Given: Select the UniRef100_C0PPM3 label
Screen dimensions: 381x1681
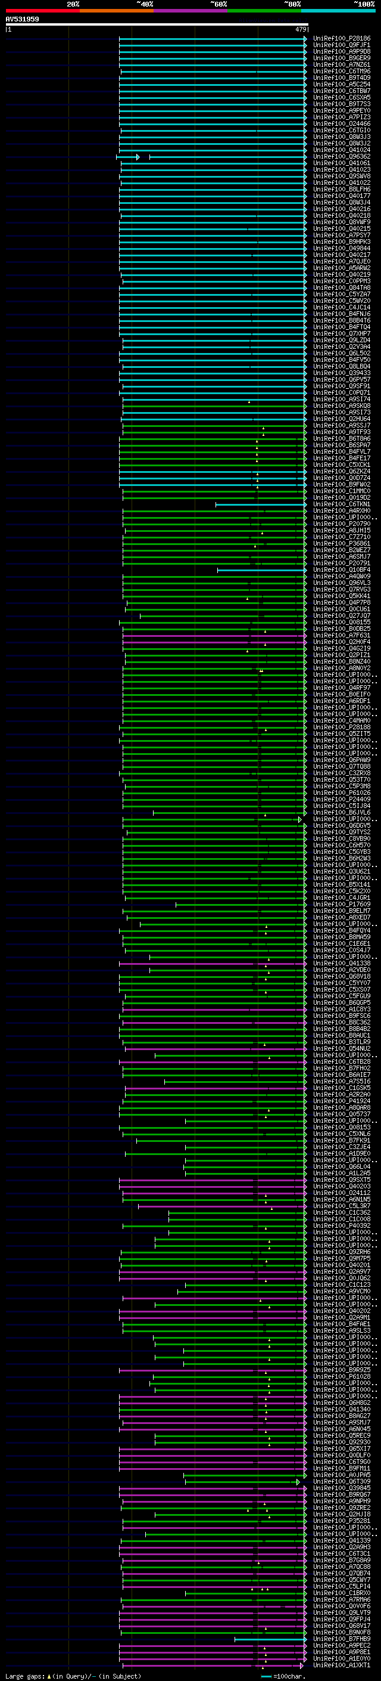Looking at the screenshot, I should (341, 281).
